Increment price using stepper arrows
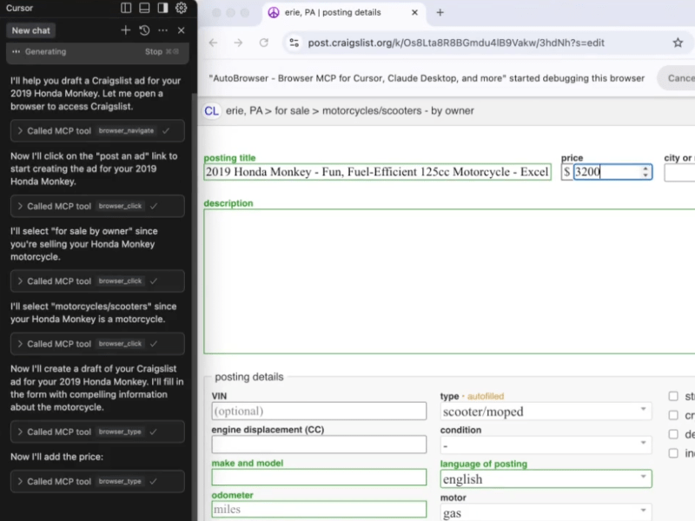695x521 pixels. (645, 168)
